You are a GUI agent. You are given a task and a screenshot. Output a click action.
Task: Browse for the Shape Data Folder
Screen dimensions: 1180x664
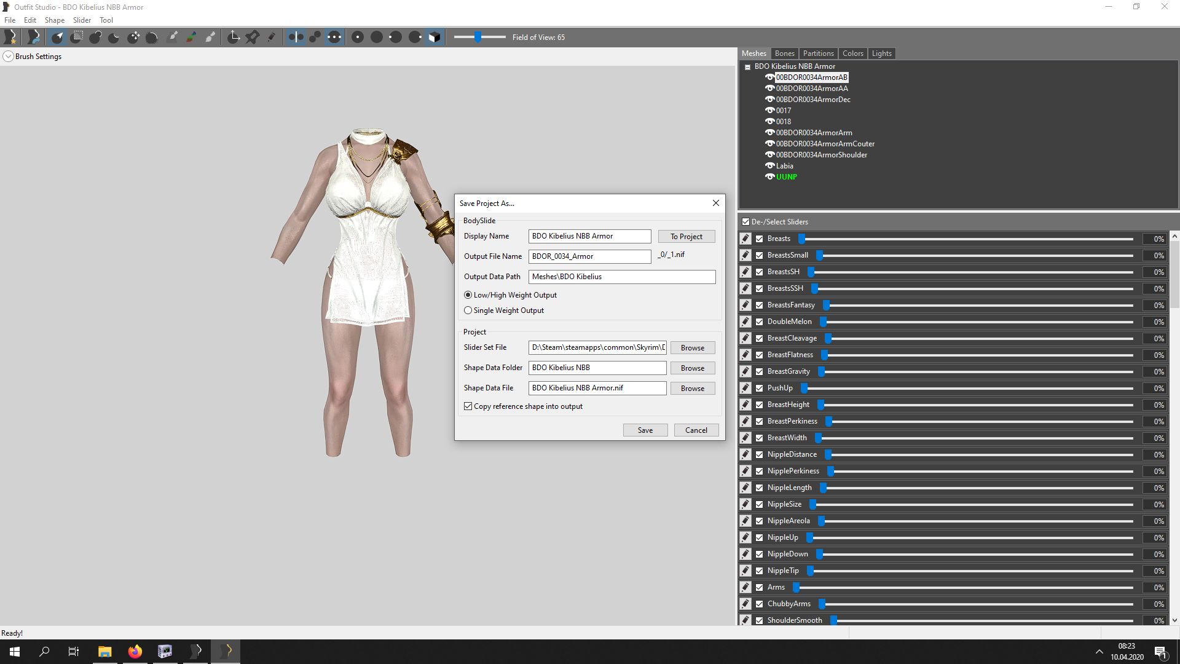[x=693, y=368]
